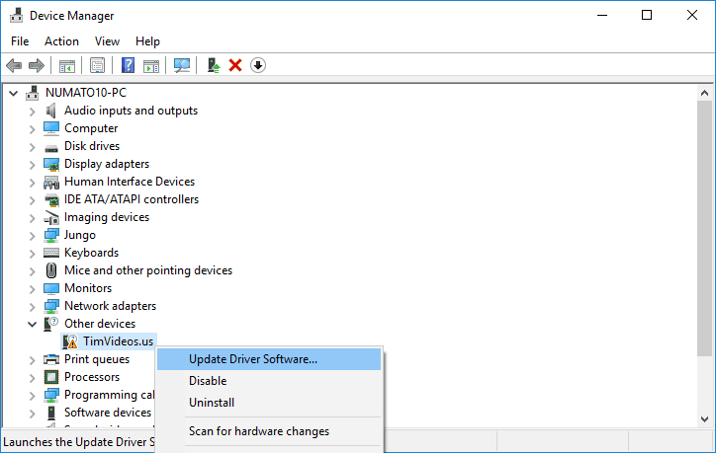The image size is (716, 453).
Task: Click the Network adapters icon
Action: [x=51, y=306]
